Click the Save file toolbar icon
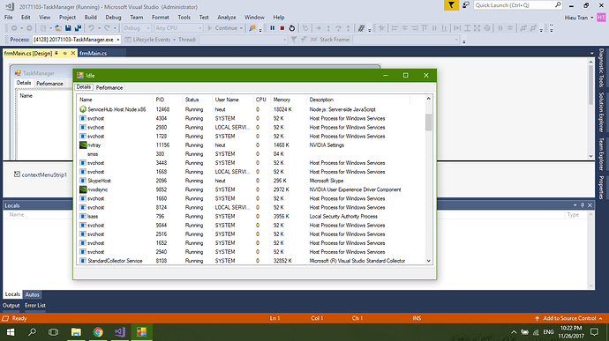This screenshot has width=609, height=341. 68,28
